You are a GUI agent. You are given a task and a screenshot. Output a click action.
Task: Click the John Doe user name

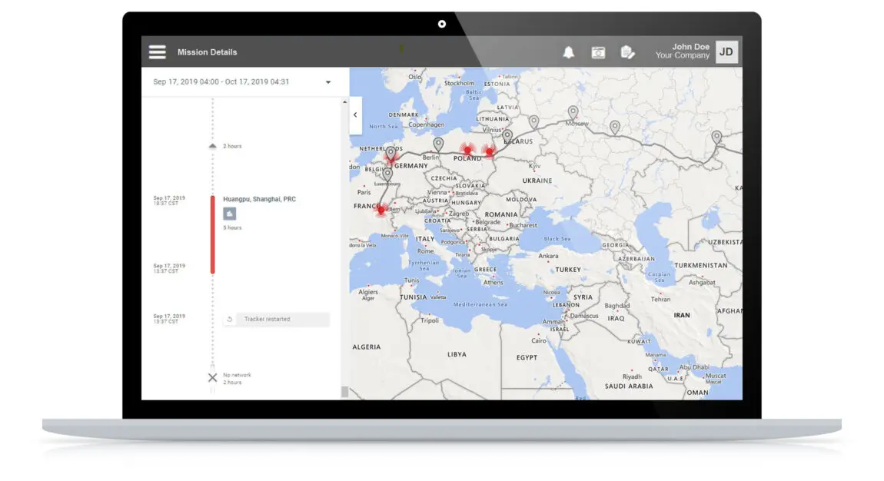pyautogui.click(x=690, y=47)
